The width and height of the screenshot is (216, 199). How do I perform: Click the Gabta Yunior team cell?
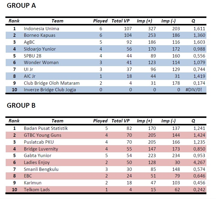point(37,156)
